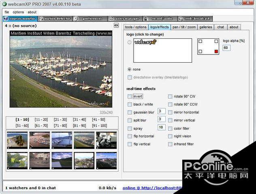Enable infrared filter effect

tap(170, 144)
